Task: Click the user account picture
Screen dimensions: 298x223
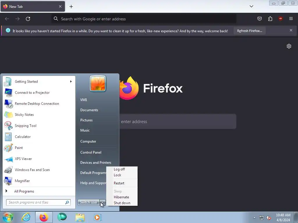Action: [98, 83]
